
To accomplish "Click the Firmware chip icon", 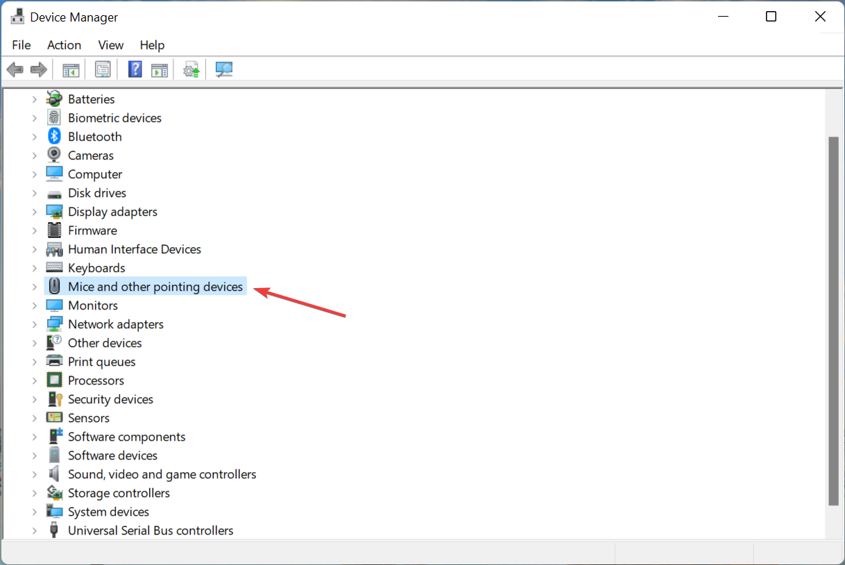I will pos(54,230).
